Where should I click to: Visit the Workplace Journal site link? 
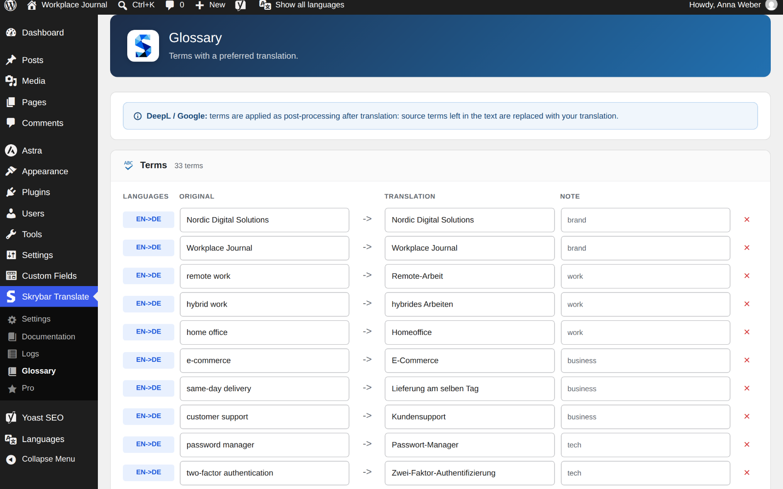pos(67,5)
